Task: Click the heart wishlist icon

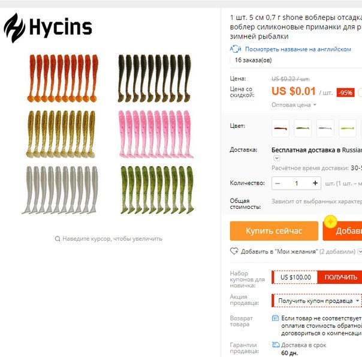Action: [x=234, y=251]
